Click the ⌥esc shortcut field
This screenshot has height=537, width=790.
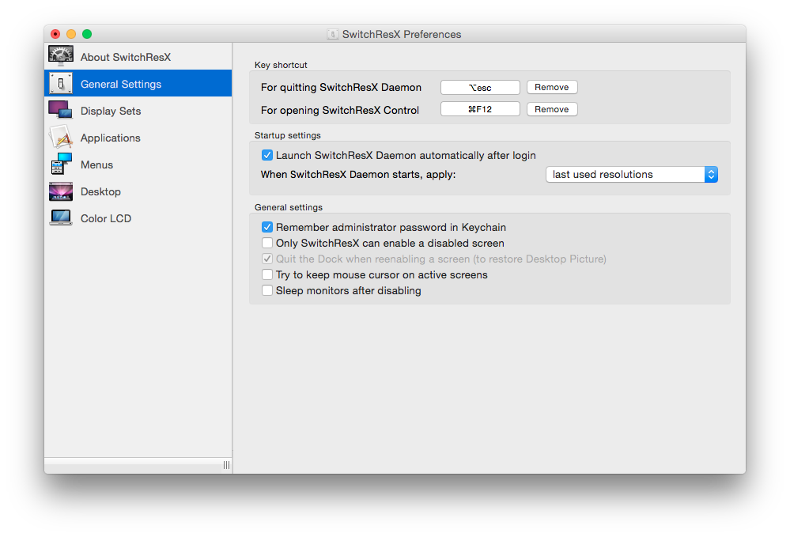(480, 87)
